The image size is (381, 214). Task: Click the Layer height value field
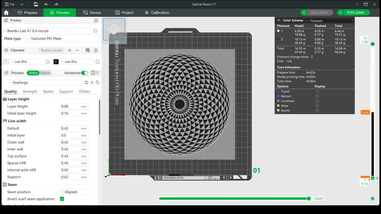[74, 106]
